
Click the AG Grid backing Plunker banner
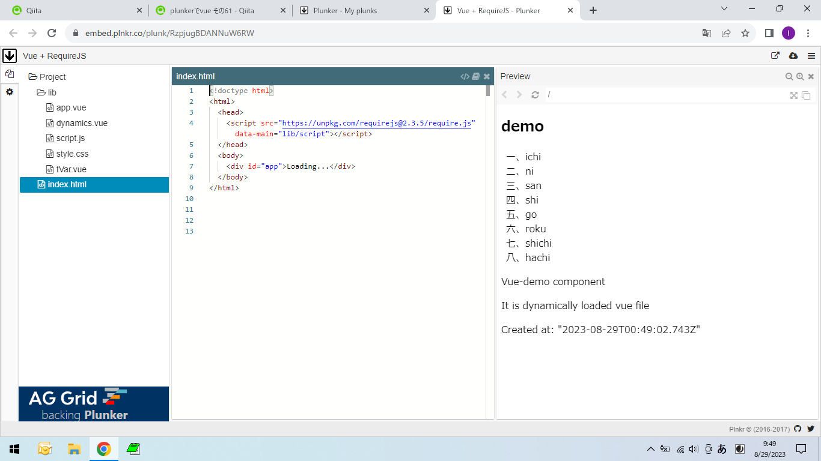pyautogui.click(x=94, y=404)
